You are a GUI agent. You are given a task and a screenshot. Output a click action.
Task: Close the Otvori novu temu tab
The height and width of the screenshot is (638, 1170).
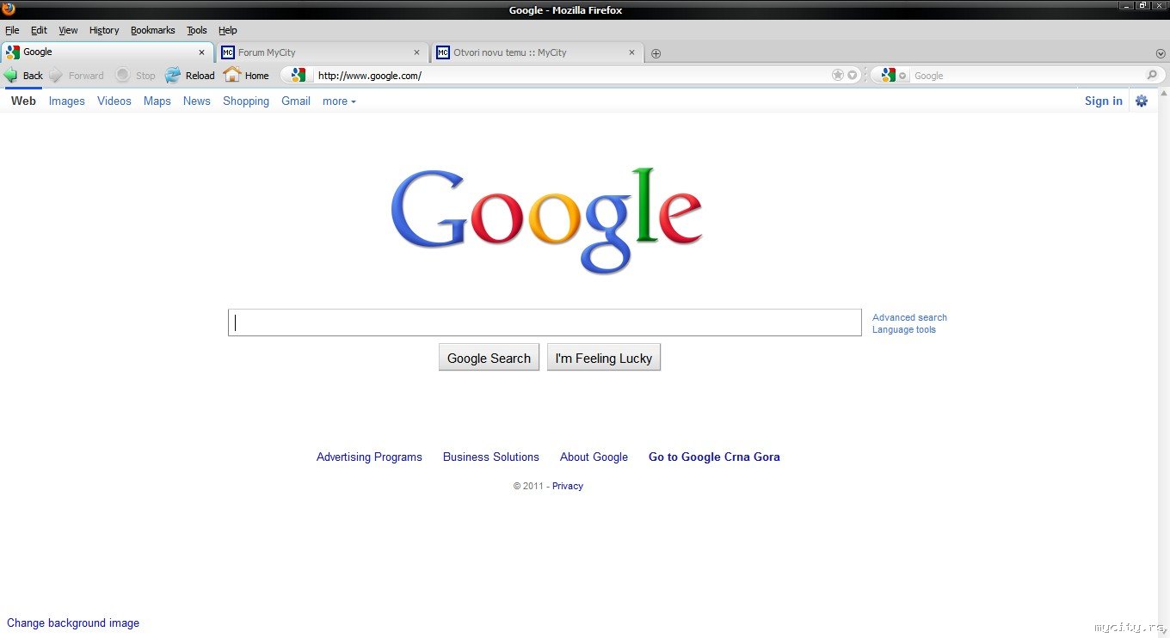click(x=632, y=52)
